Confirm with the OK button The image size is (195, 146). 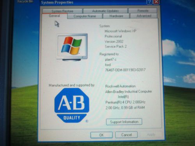tap(101, 135)
